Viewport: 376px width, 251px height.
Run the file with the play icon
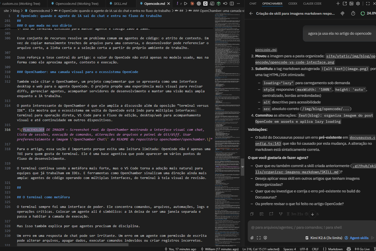pos(186,4)
